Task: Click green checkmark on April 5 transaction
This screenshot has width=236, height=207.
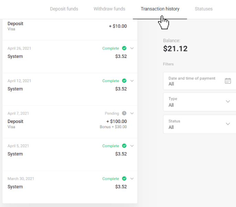Action: 124,146
